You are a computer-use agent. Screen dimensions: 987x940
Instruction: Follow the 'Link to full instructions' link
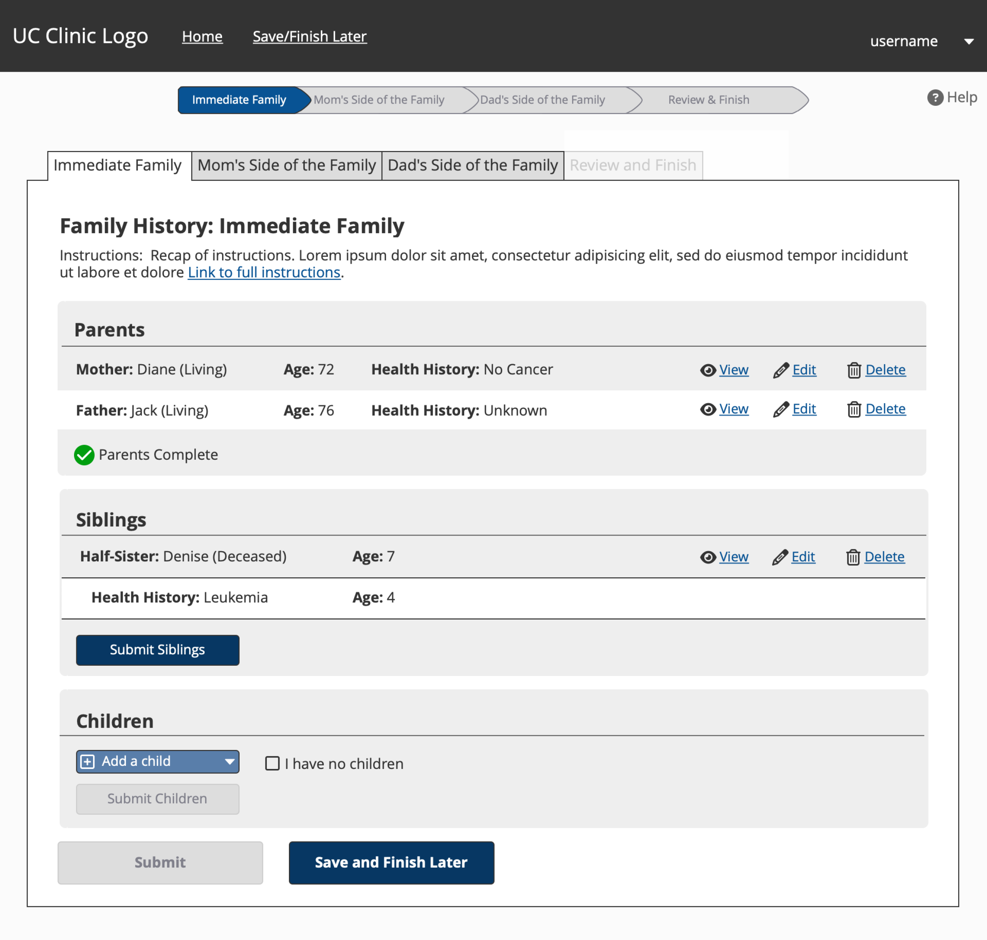coord(264,273)
